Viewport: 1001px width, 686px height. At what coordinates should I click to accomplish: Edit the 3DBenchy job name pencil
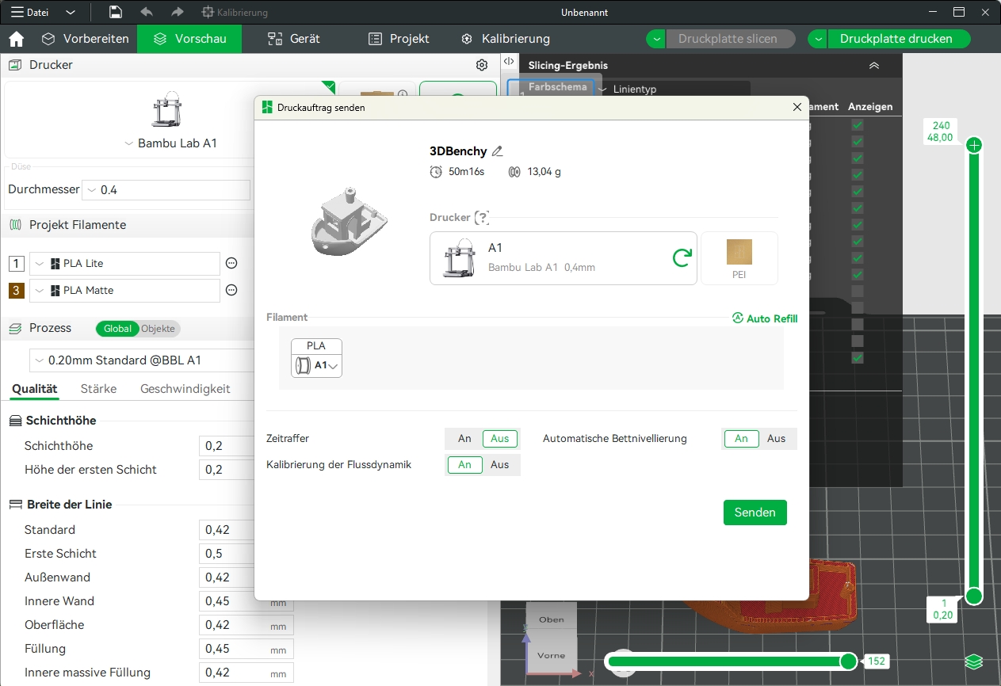coord(498,151)
